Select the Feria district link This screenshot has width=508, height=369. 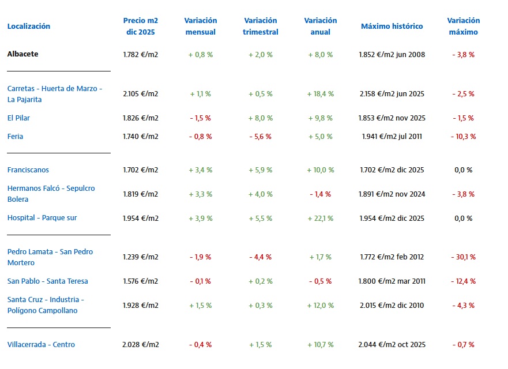pos(15,137)
